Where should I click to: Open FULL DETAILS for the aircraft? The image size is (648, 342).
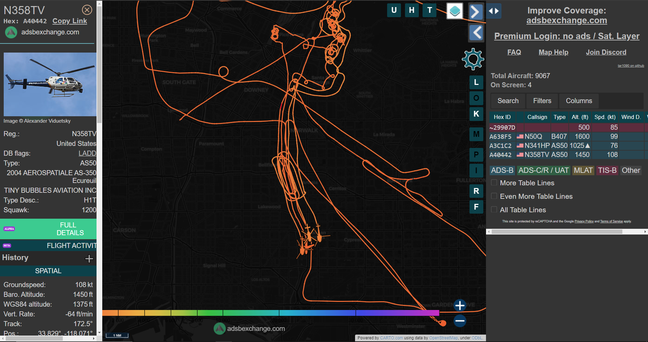pos(48,229)
